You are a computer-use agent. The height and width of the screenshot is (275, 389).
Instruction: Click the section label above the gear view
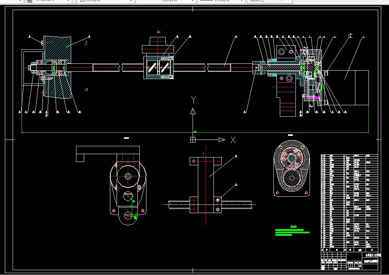pos(291,135)
